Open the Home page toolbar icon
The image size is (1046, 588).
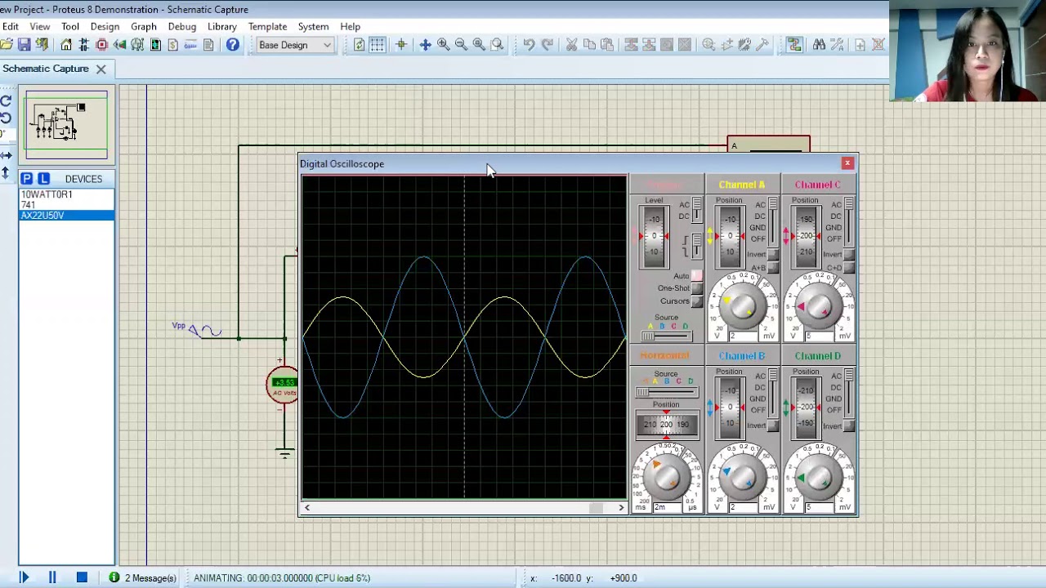click(66, 45)
